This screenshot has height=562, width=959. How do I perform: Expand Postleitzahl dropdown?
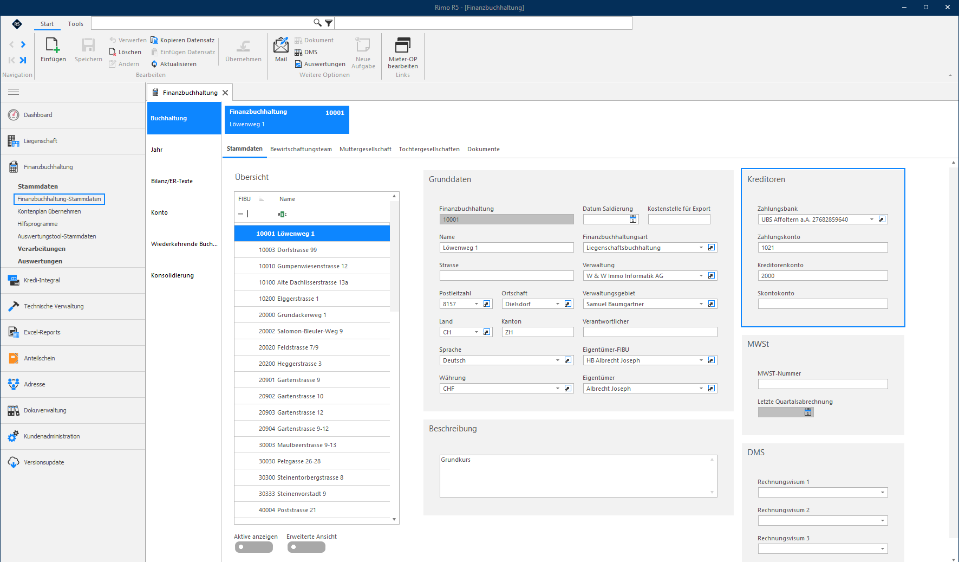tap(477, 304)
